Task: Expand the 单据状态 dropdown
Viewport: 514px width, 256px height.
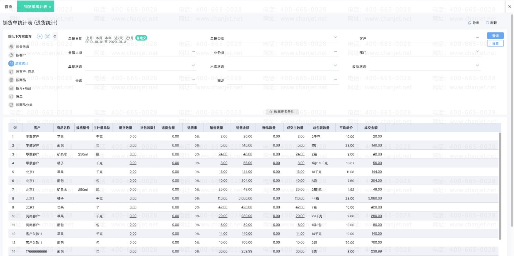Action: tap(193, 65)
